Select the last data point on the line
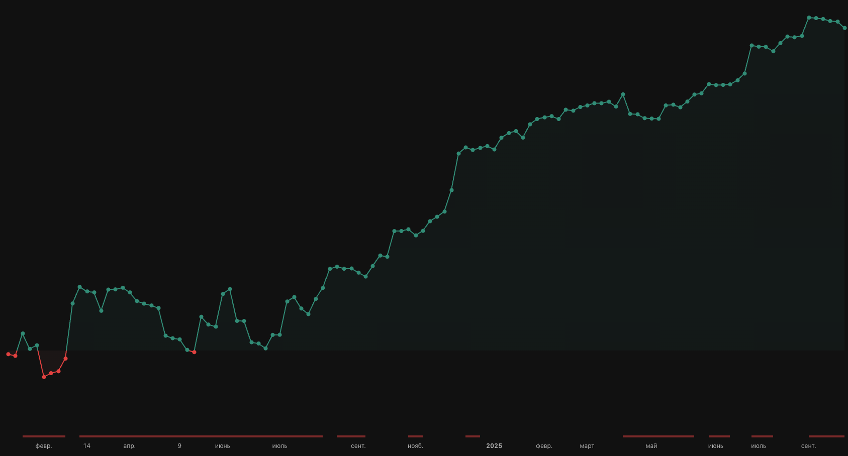This screenshot has width=848, height=456. (x=844, y=28)
